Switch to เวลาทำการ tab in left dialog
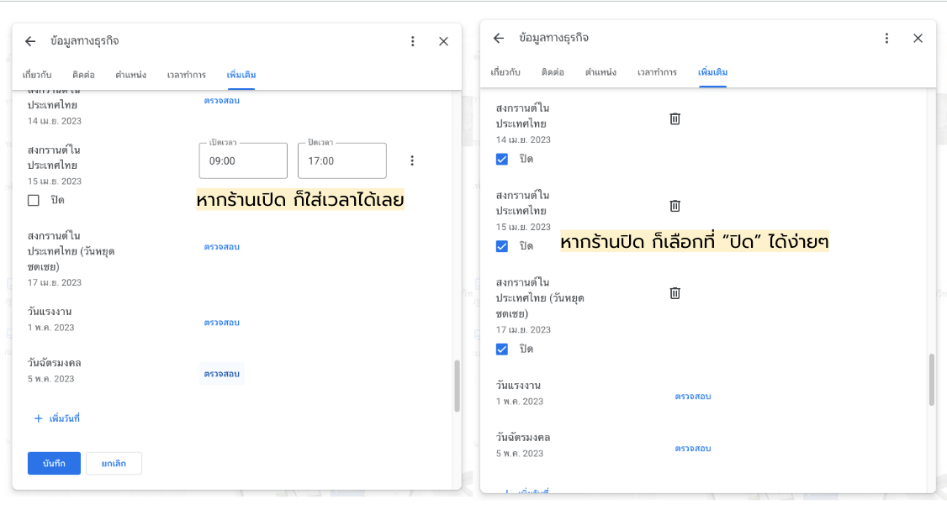The height and width of the screenshot is (515, 947). coord(186,75)
